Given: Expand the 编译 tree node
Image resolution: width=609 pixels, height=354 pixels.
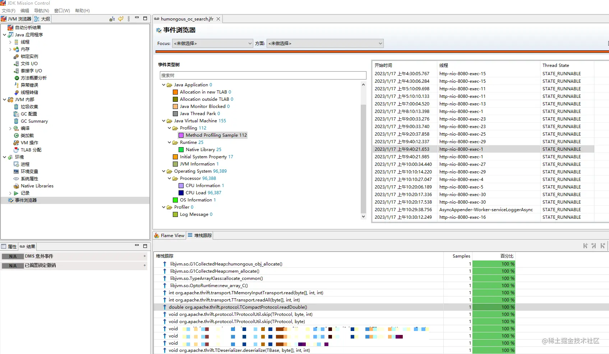Looking at the screenshot, I should tap(10, 128).
